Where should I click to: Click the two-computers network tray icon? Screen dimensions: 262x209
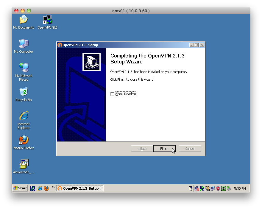(x=213, y=189)
